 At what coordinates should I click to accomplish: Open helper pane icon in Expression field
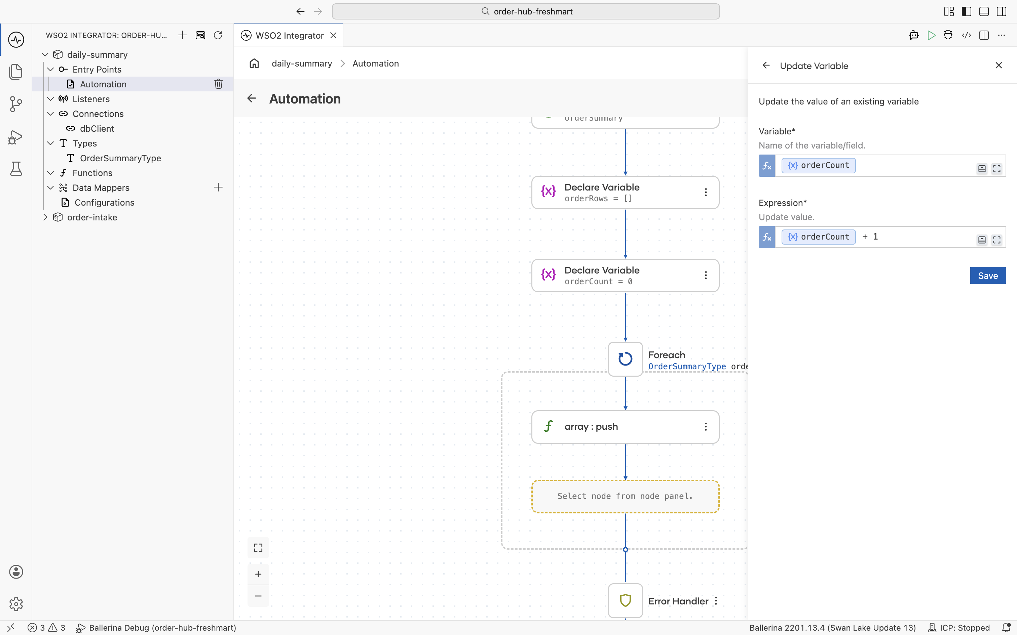tap(982, 240)
